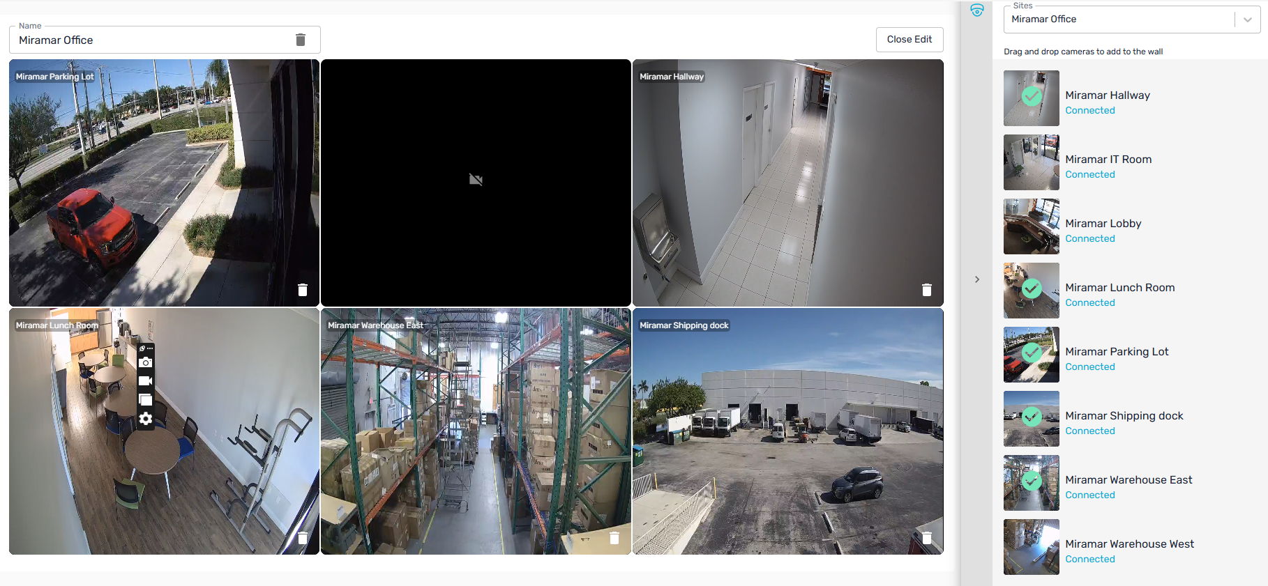1268x586 pixels.
Task: Click Miramar IT Room name in list
Action: pyautogui.click(x=1108, y=160)
